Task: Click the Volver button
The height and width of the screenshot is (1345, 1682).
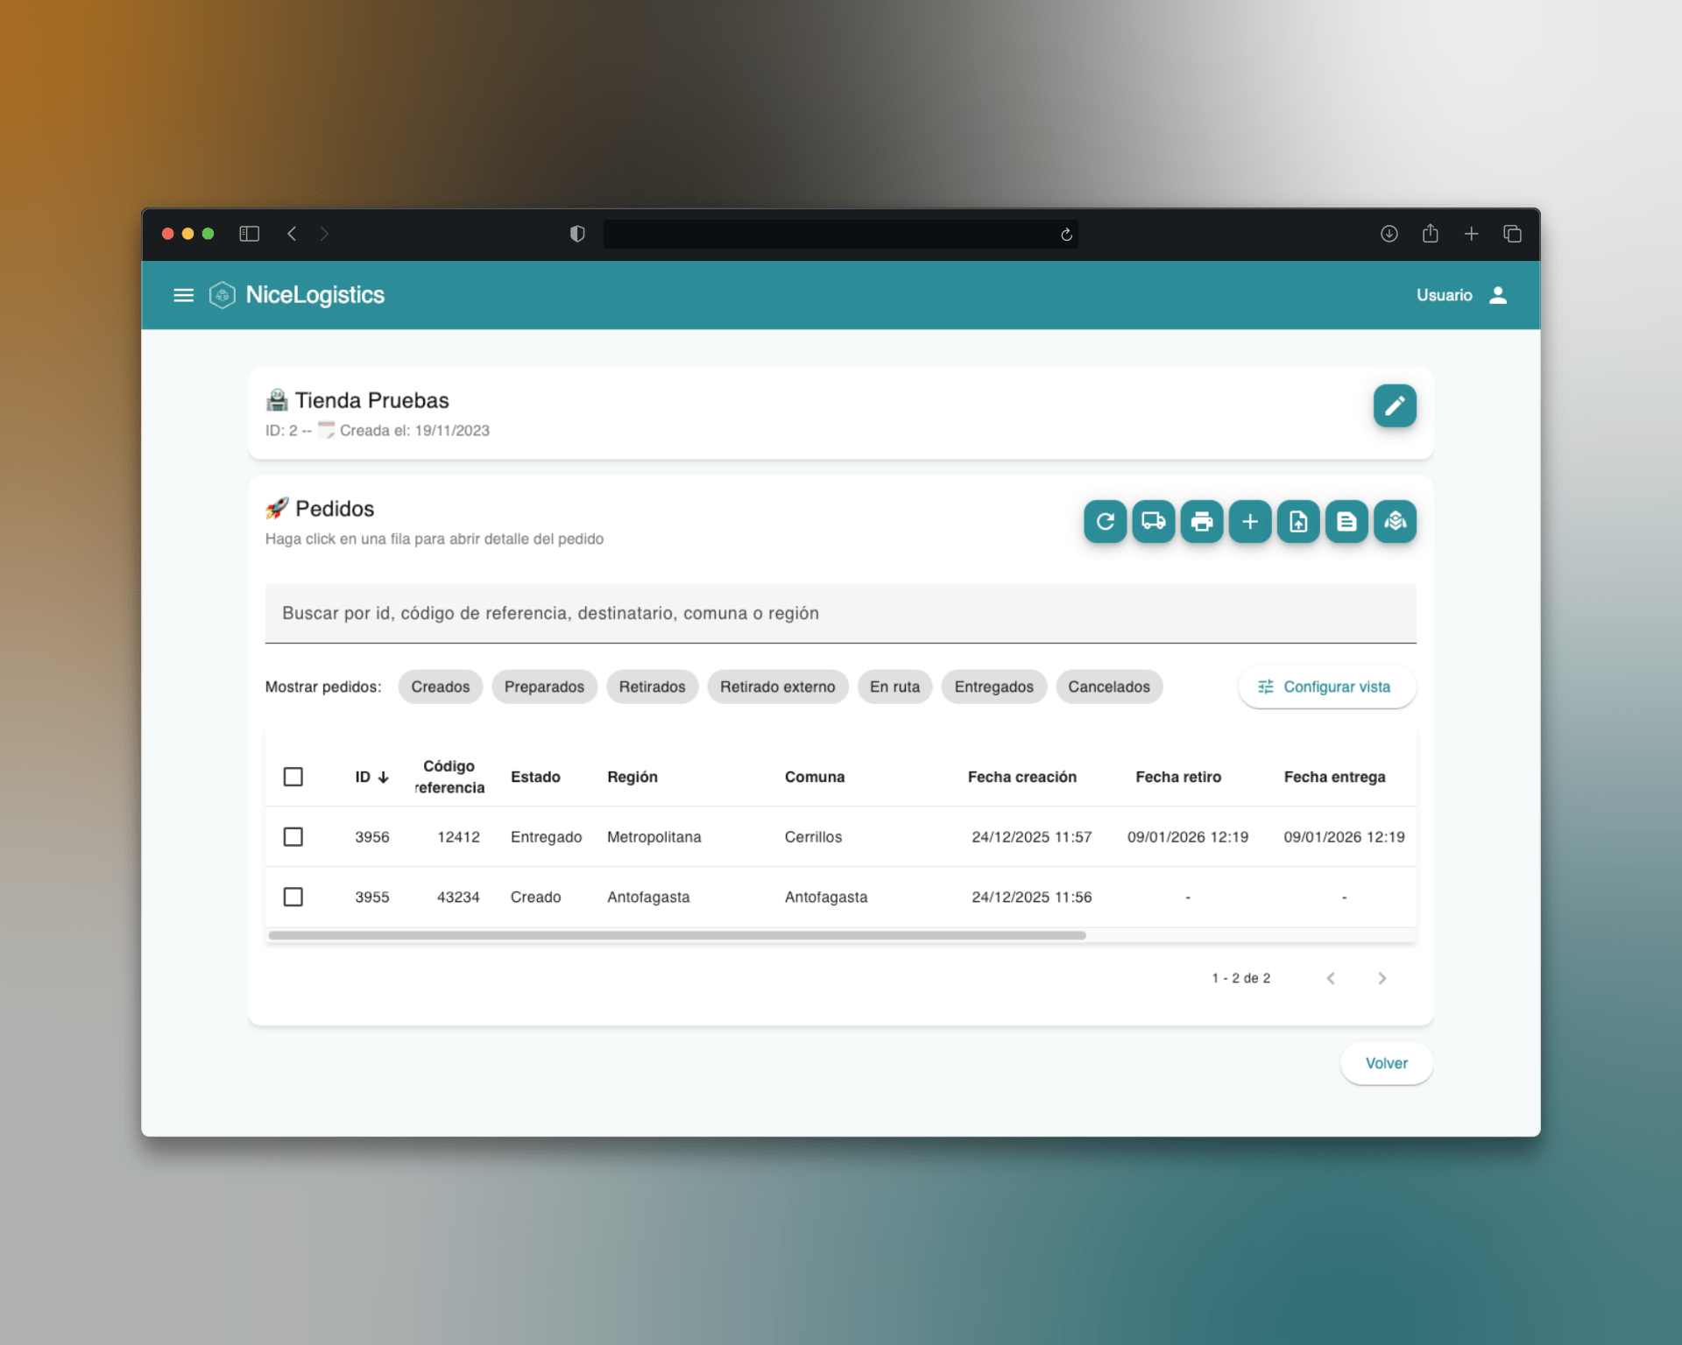Action: [1385, 1063]
